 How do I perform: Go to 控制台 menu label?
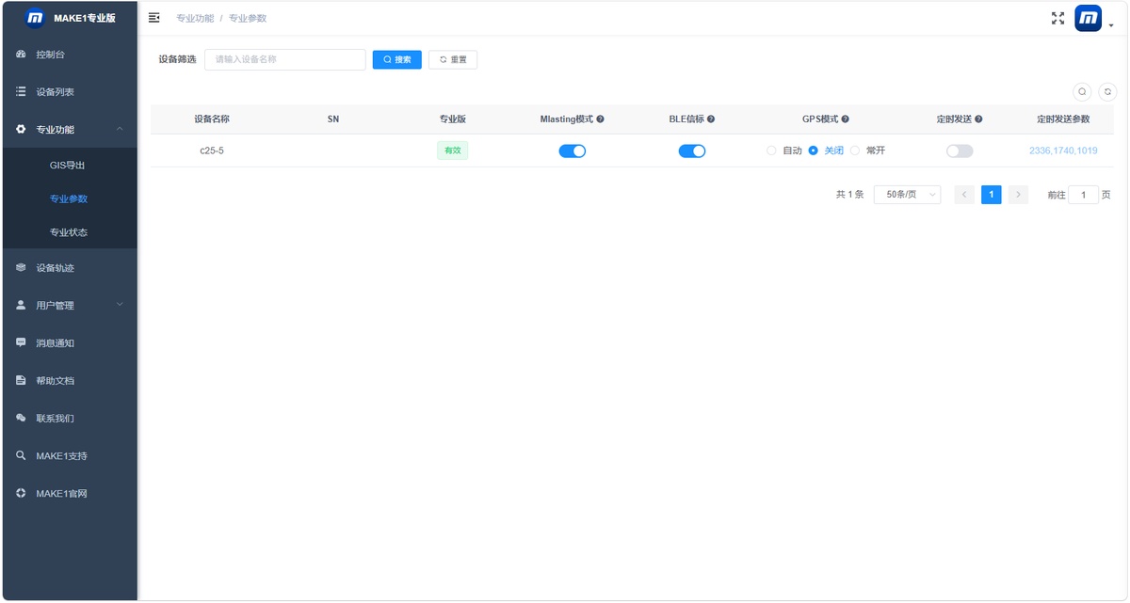[x=51, y=55]
